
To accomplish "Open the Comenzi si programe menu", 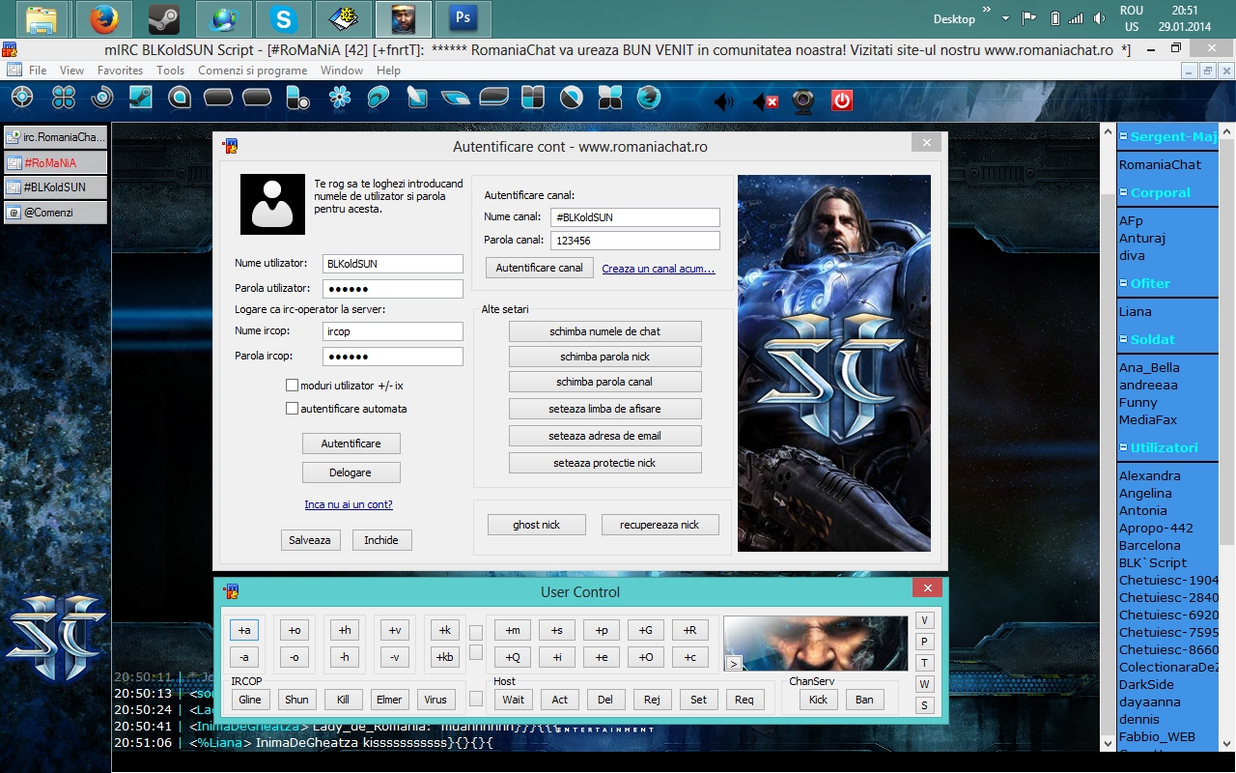I will (252, 71).
